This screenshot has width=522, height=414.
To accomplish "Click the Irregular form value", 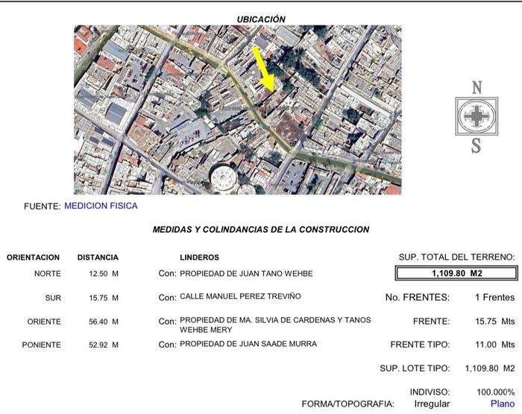I will (432, 404).
